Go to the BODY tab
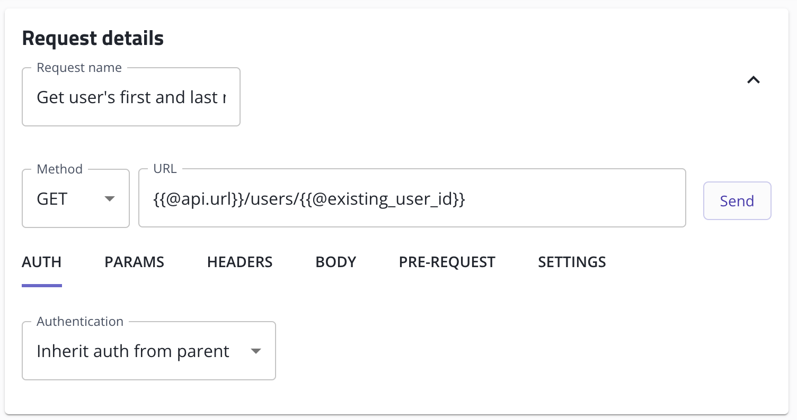Screen dimensions: 797x420 point(336,262)
